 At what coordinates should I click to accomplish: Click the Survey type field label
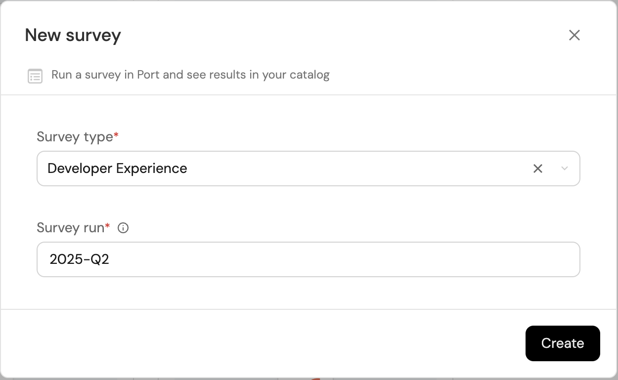click(75, 137)
